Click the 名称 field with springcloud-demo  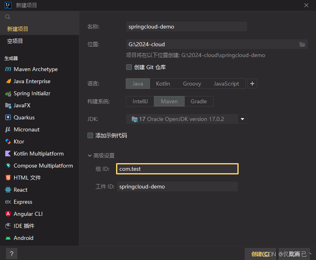pyautogui.click(x=186, y=27)
